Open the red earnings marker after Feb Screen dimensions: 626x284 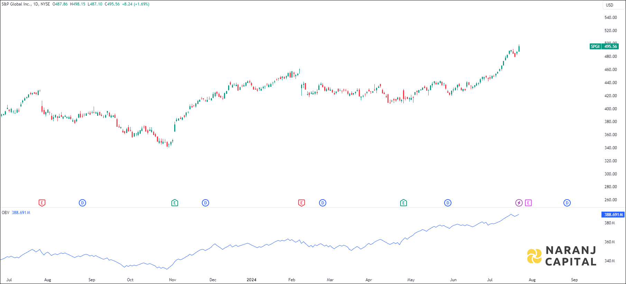301,203
